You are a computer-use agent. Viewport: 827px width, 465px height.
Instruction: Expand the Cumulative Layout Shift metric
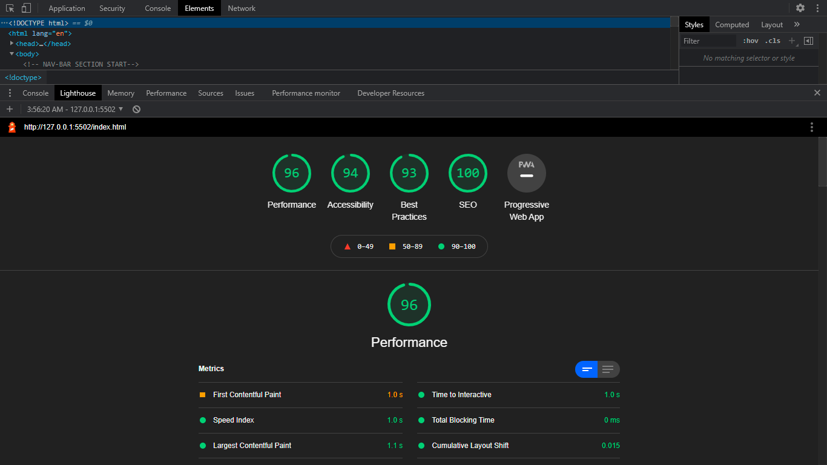(x=518, y=446)
